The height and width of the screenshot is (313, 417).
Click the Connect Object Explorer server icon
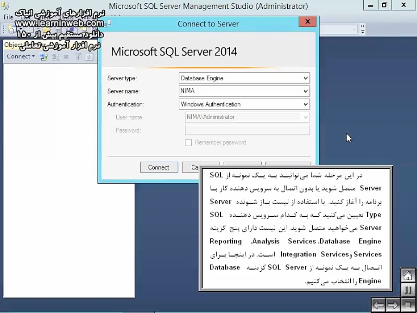44,57
